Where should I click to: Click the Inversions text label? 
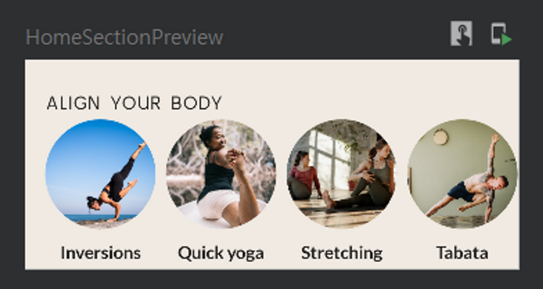click(x=100, y=253)
